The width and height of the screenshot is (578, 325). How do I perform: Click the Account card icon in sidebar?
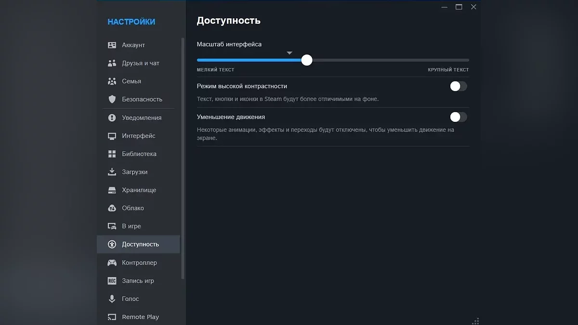pyautogui.click(x=112, y=45)
